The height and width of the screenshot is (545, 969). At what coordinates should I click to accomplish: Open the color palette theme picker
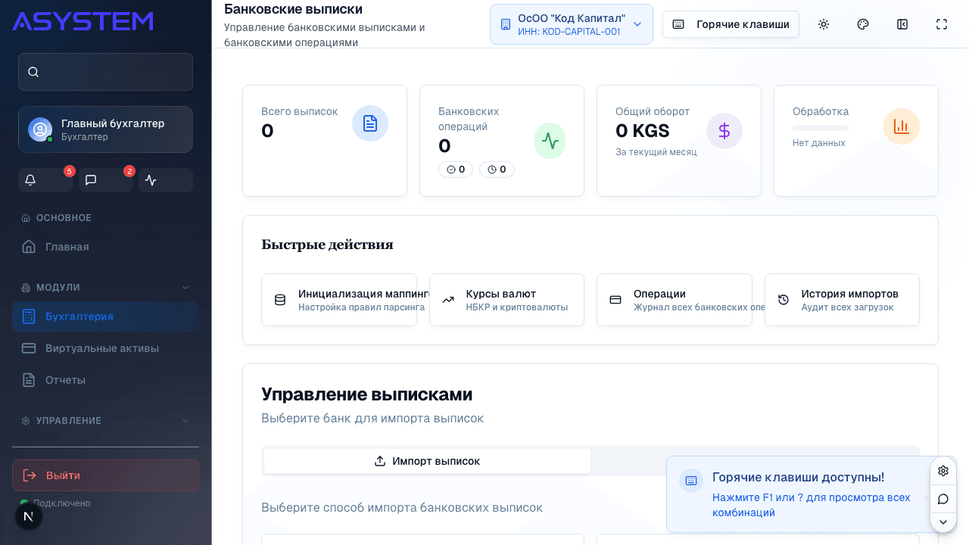pos(862,23)
